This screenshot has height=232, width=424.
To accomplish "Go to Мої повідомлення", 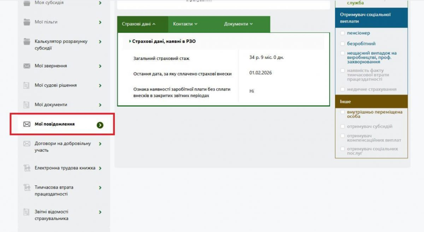I will [55, 124].
